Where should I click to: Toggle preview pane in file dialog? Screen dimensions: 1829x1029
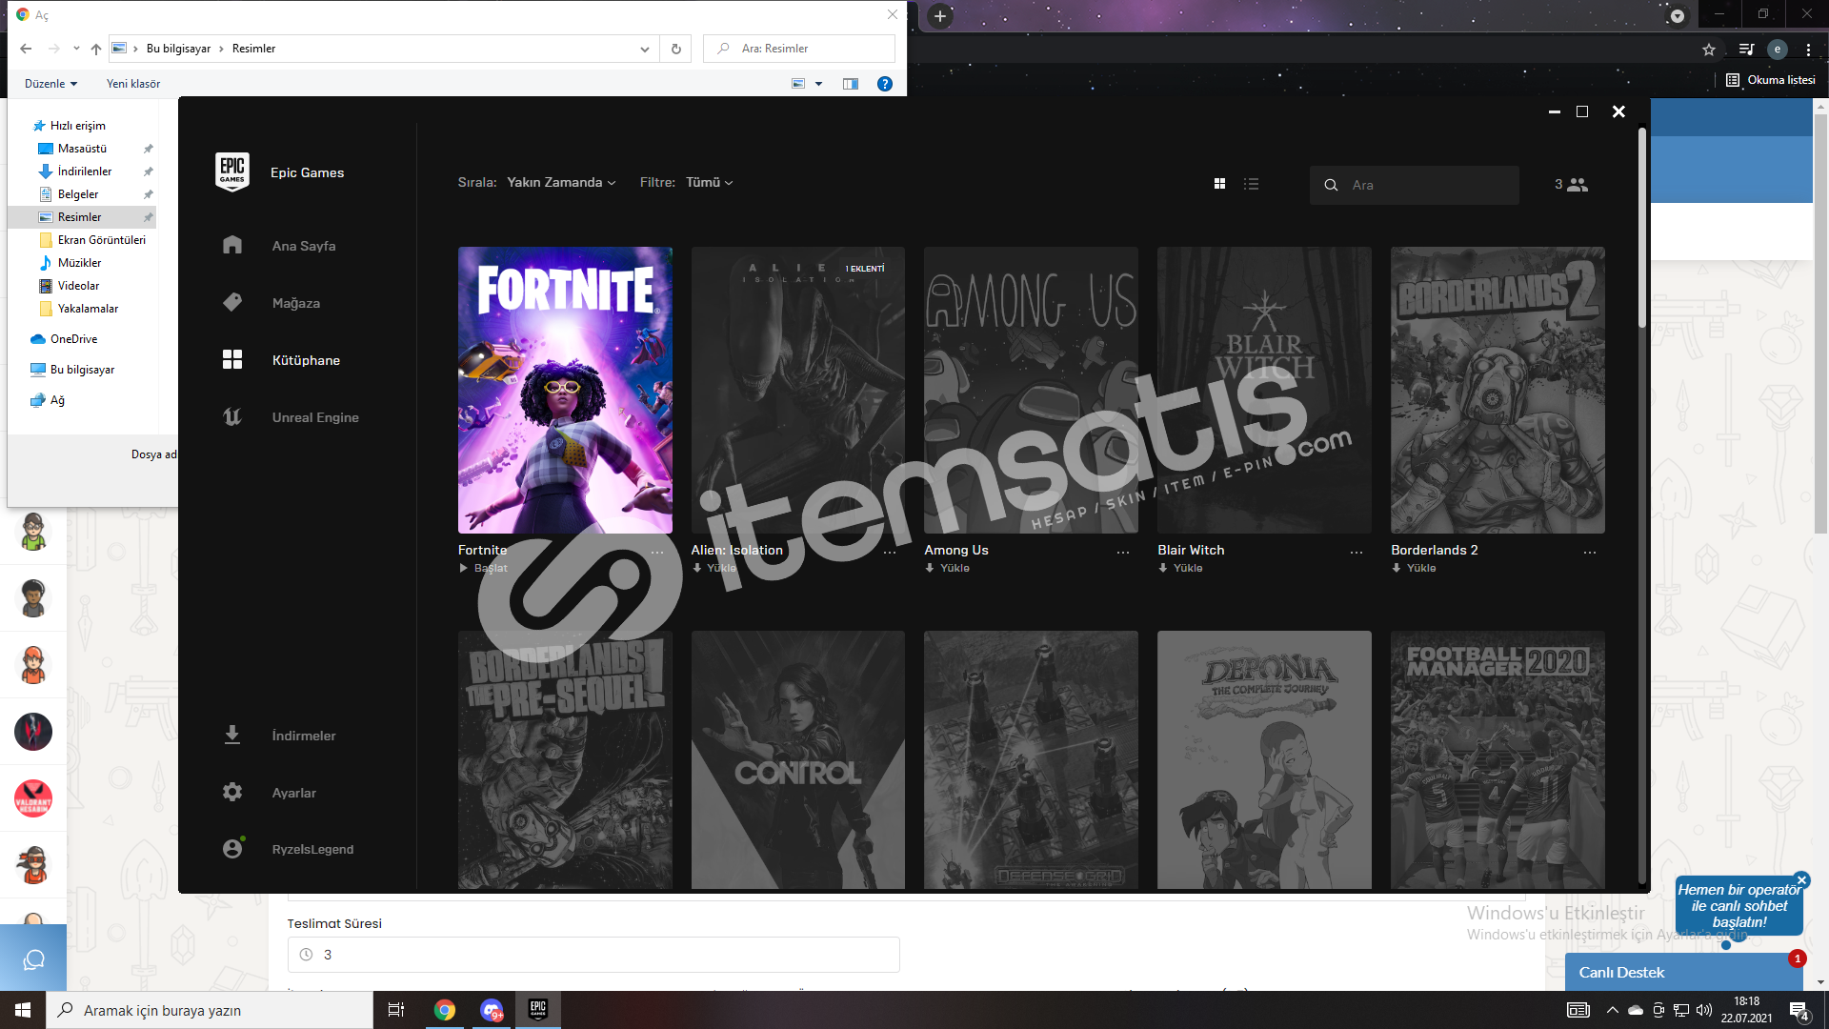click(x=851, y=84)
